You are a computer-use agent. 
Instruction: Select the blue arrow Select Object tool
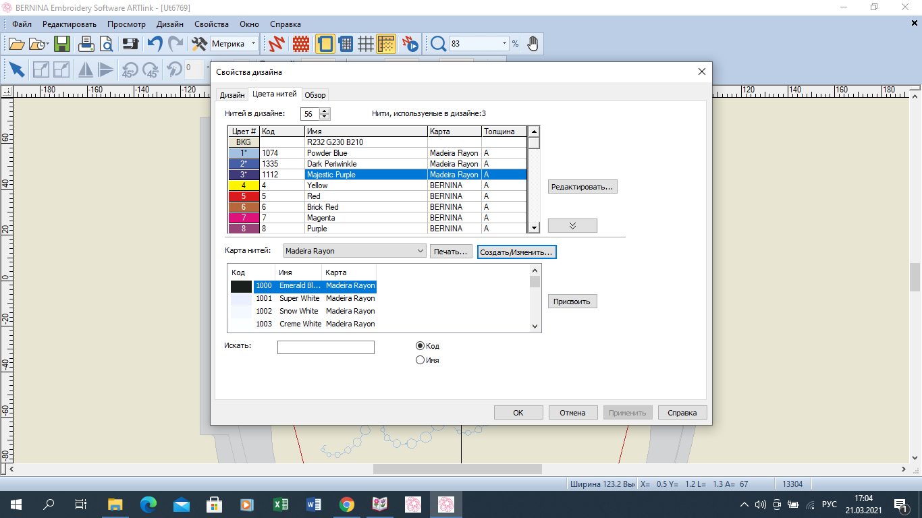(17, 69)
